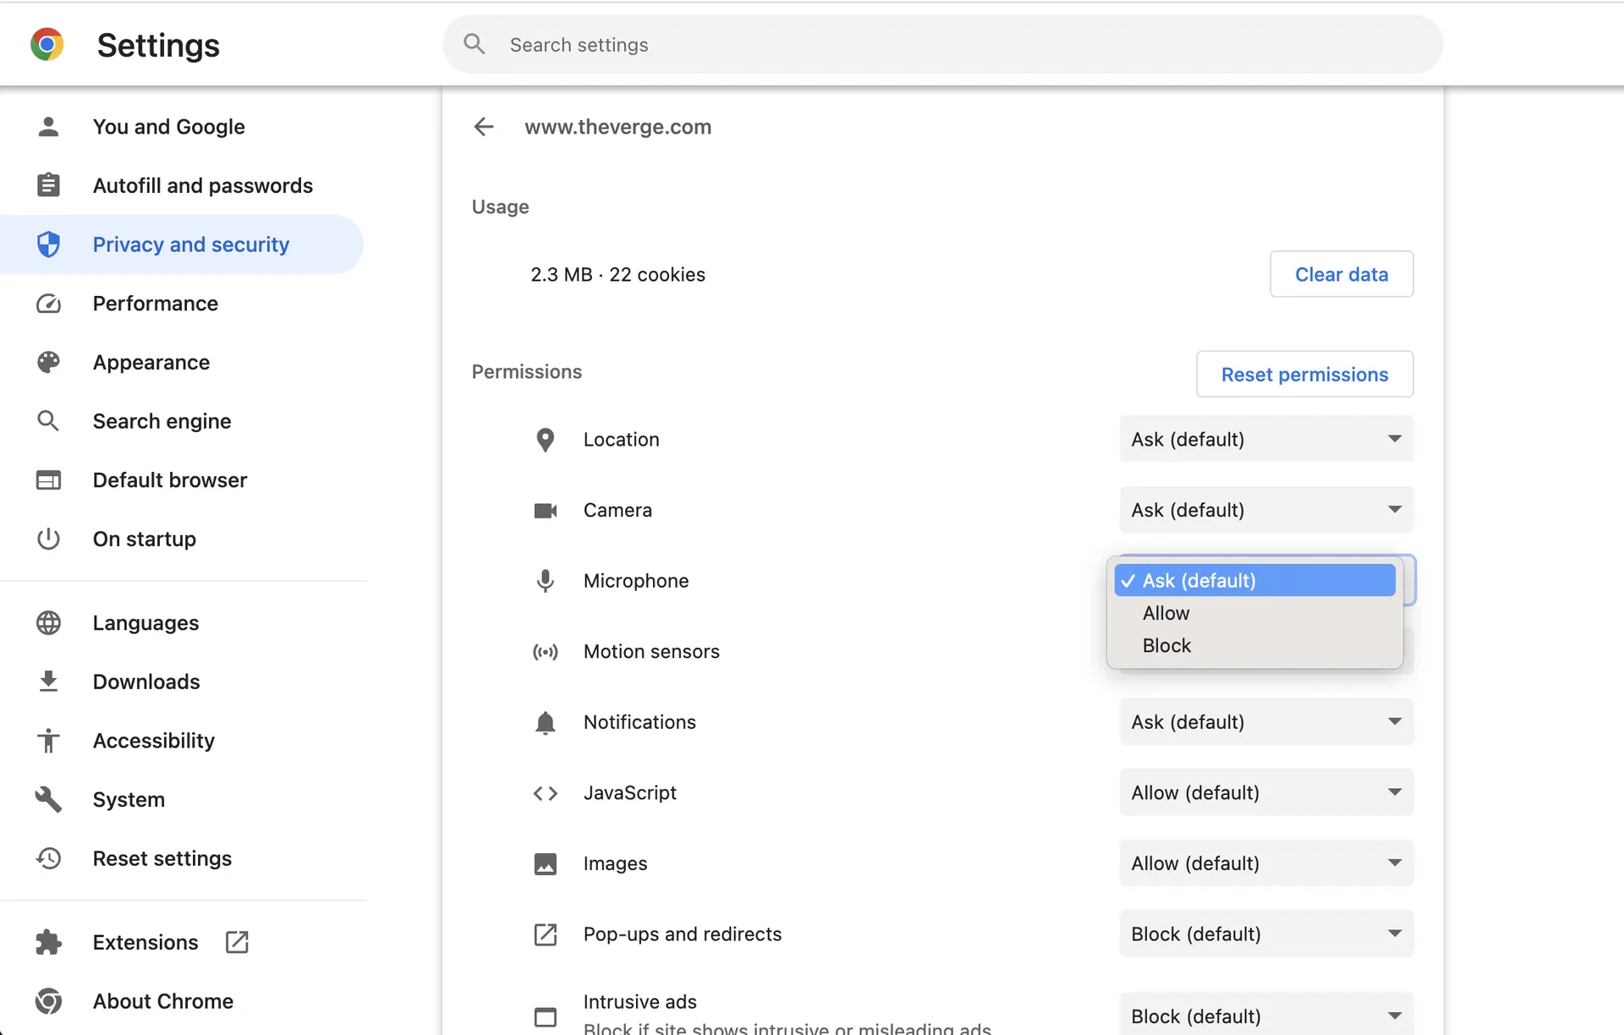Click the Downloads arrow icon in sidebar
Viewport: 1624px width, 1035px height.
pyautogui.click(x=48, y=682)
